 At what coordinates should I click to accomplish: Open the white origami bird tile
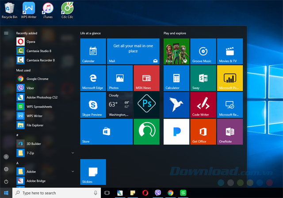click(176, 105)
